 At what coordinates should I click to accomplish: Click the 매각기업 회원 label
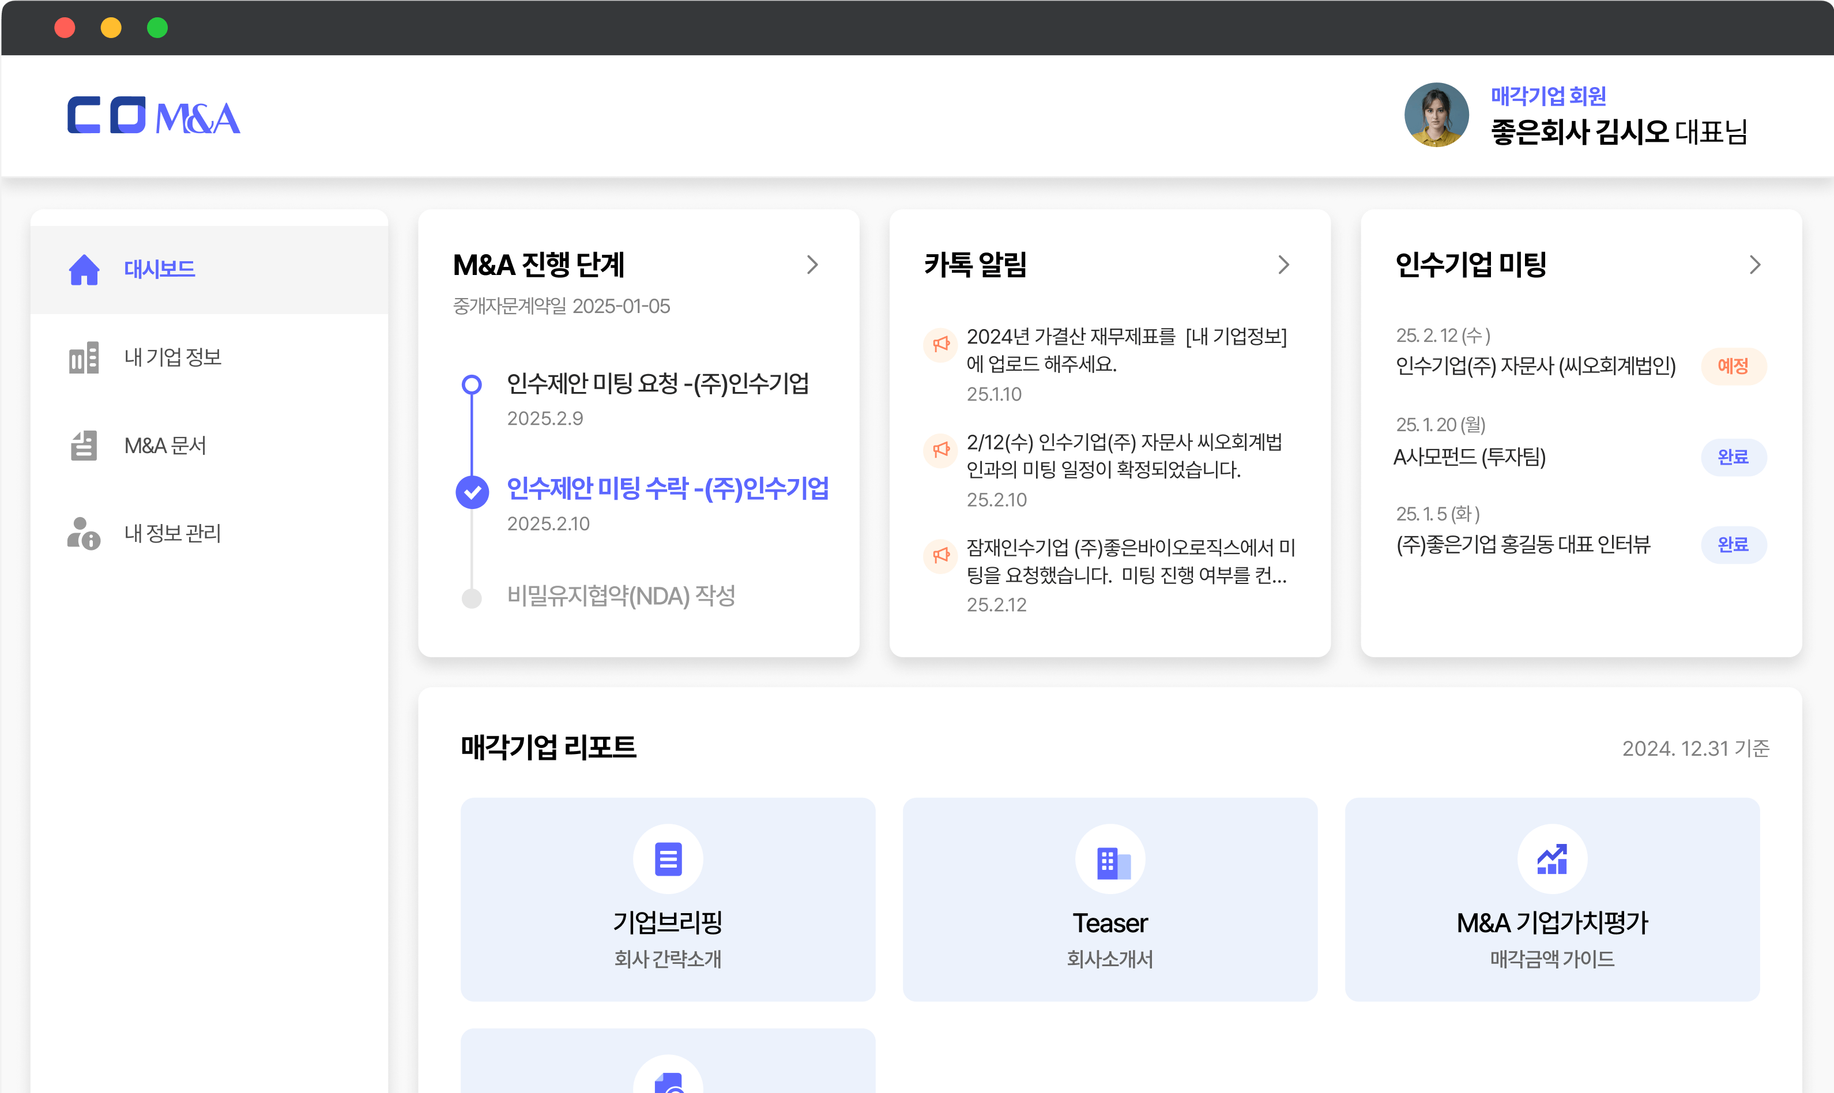(x=1548, y=96)
